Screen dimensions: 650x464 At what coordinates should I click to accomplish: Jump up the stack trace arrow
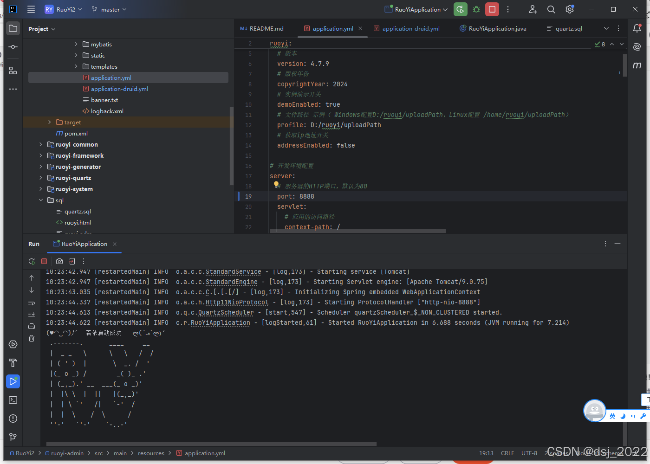32,278
